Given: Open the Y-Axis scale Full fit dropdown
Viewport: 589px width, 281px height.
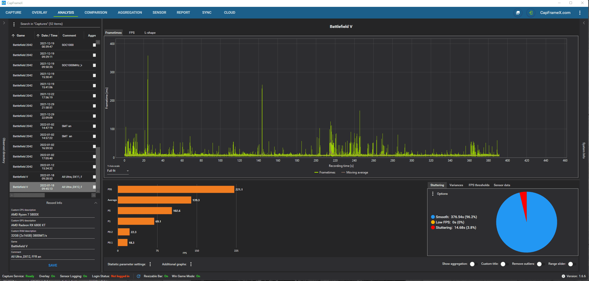Looking at the screenshot, I should coord(118,171).
